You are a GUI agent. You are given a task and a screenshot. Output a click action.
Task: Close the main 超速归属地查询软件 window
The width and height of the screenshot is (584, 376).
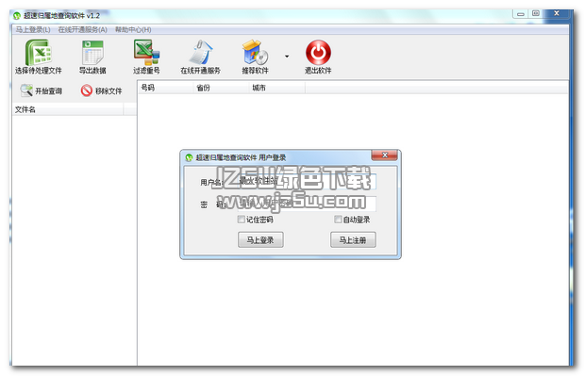pos(557,14)
